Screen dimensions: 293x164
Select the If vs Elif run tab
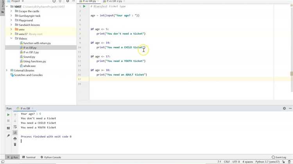(25, 108)
